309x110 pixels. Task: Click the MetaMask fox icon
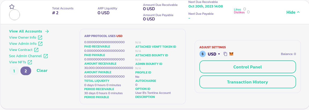(x=231, y=54)
